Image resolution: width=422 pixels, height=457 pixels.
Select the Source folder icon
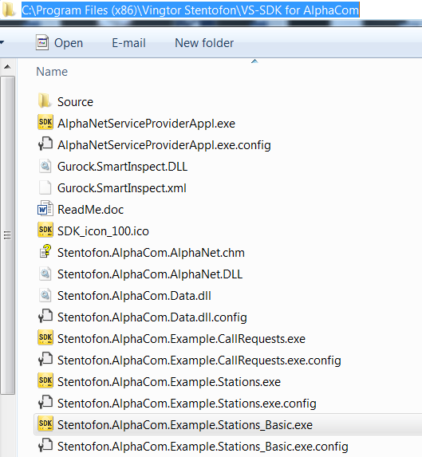(x=45, y=100)
